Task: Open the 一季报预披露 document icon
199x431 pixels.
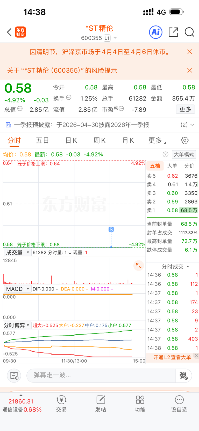Action: (x=8, y=125)
